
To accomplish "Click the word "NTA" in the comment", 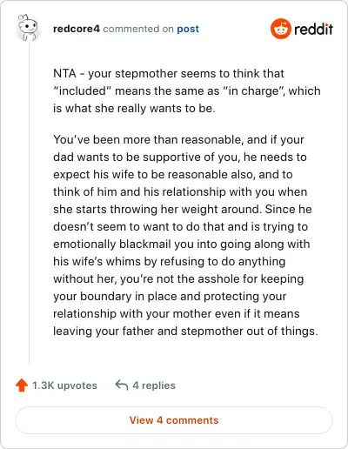I will coord(64,73).
